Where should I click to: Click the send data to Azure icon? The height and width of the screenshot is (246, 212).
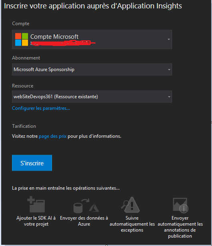pyautogui.click(x=86, y=206)
